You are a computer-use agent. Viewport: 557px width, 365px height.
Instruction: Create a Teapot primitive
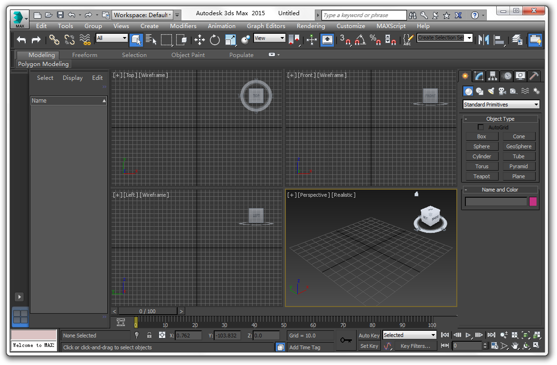481,176
